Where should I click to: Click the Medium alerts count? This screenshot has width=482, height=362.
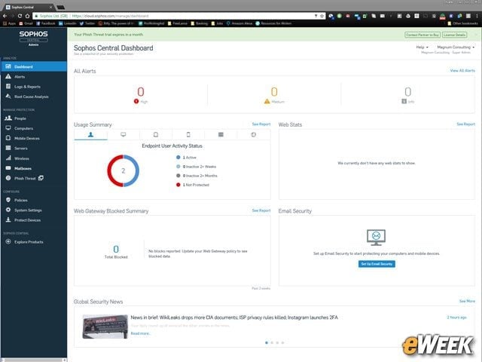click(x=274, y=92)
